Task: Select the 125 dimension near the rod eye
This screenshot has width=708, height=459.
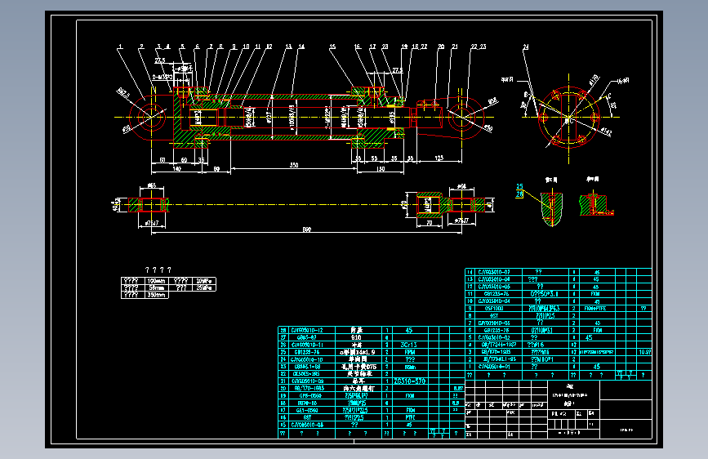Action: pos(439,158)
